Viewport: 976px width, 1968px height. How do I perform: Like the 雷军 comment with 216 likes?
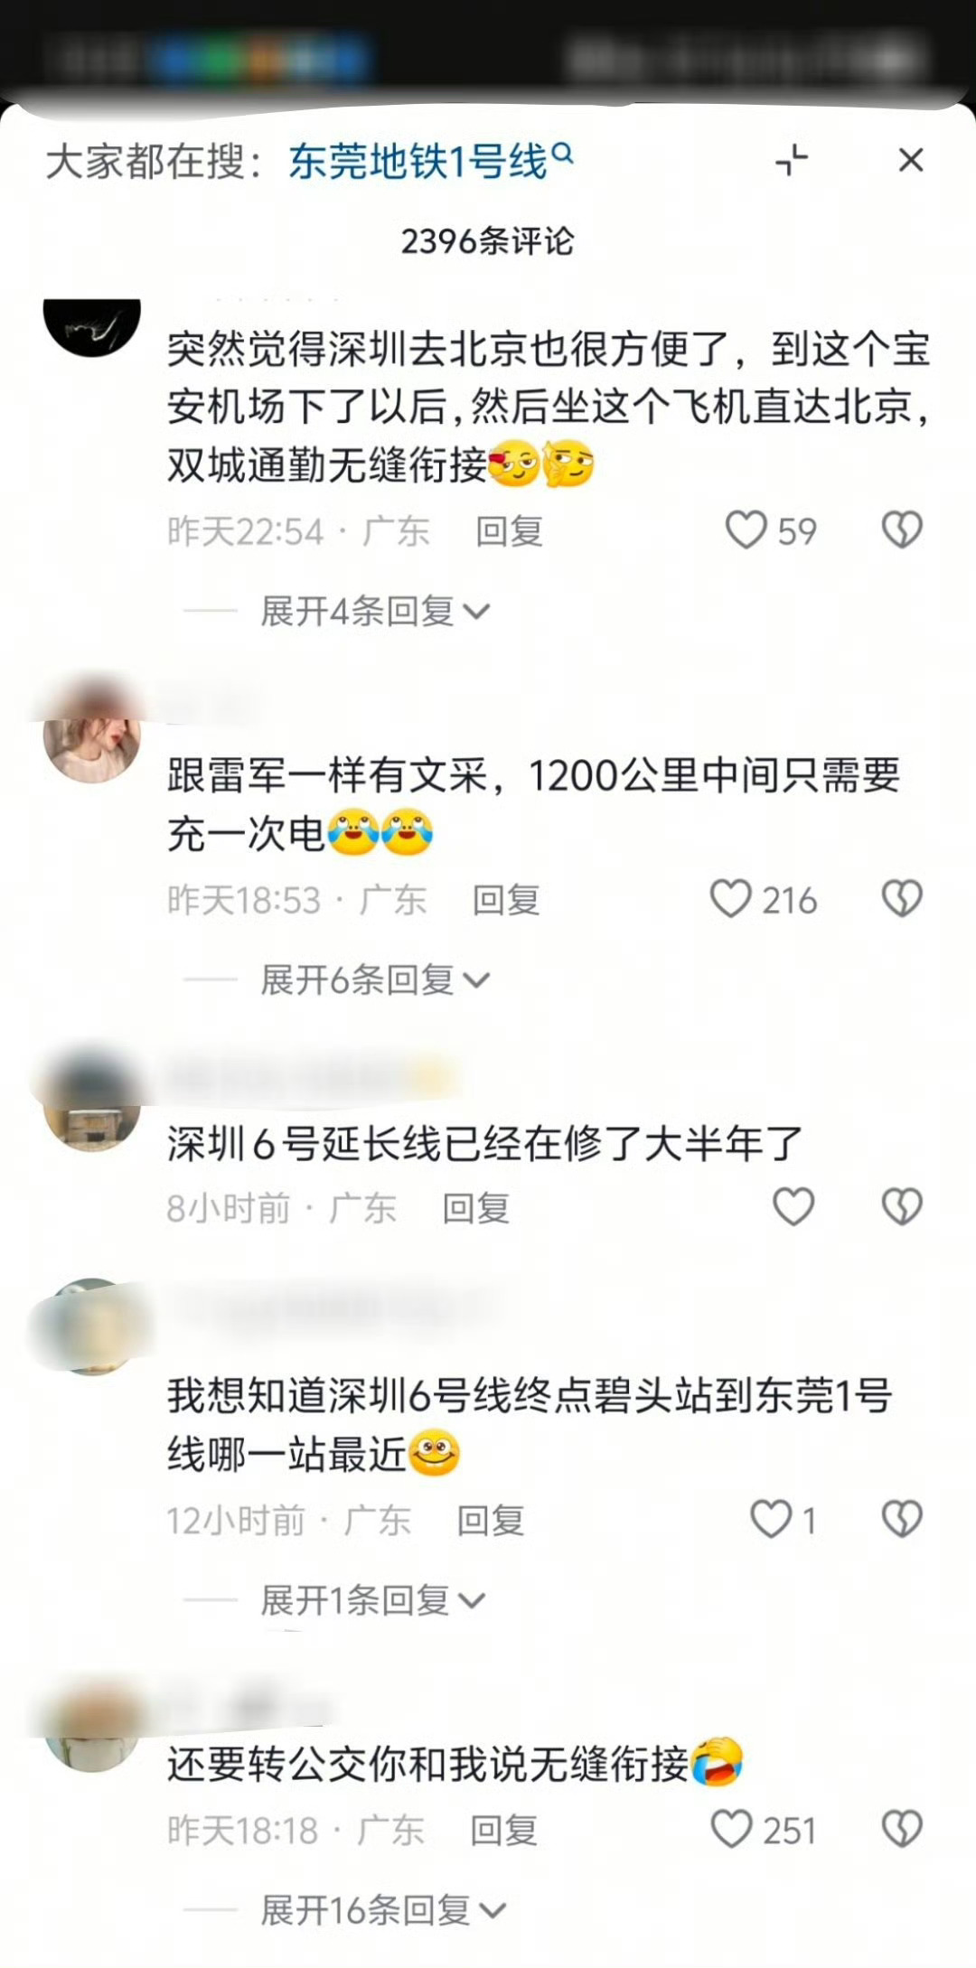click(x=731, y=898)
